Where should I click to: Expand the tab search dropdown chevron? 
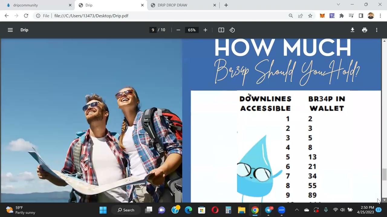[338, 5]
